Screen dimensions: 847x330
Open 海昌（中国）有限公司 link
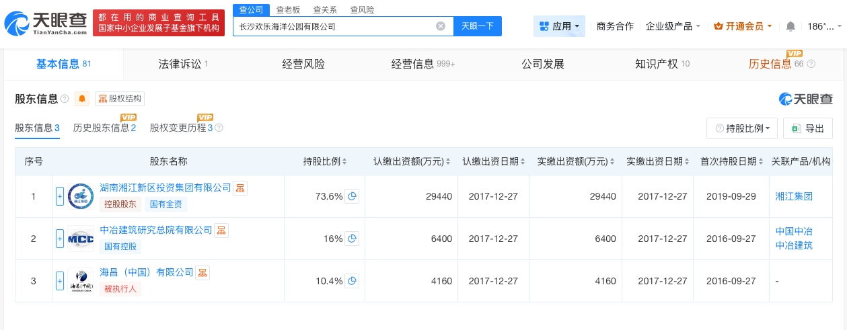click(147, 272)
